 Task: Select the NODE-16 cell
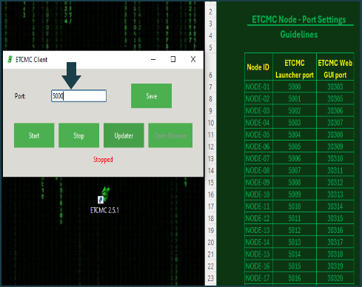point(258,266)
